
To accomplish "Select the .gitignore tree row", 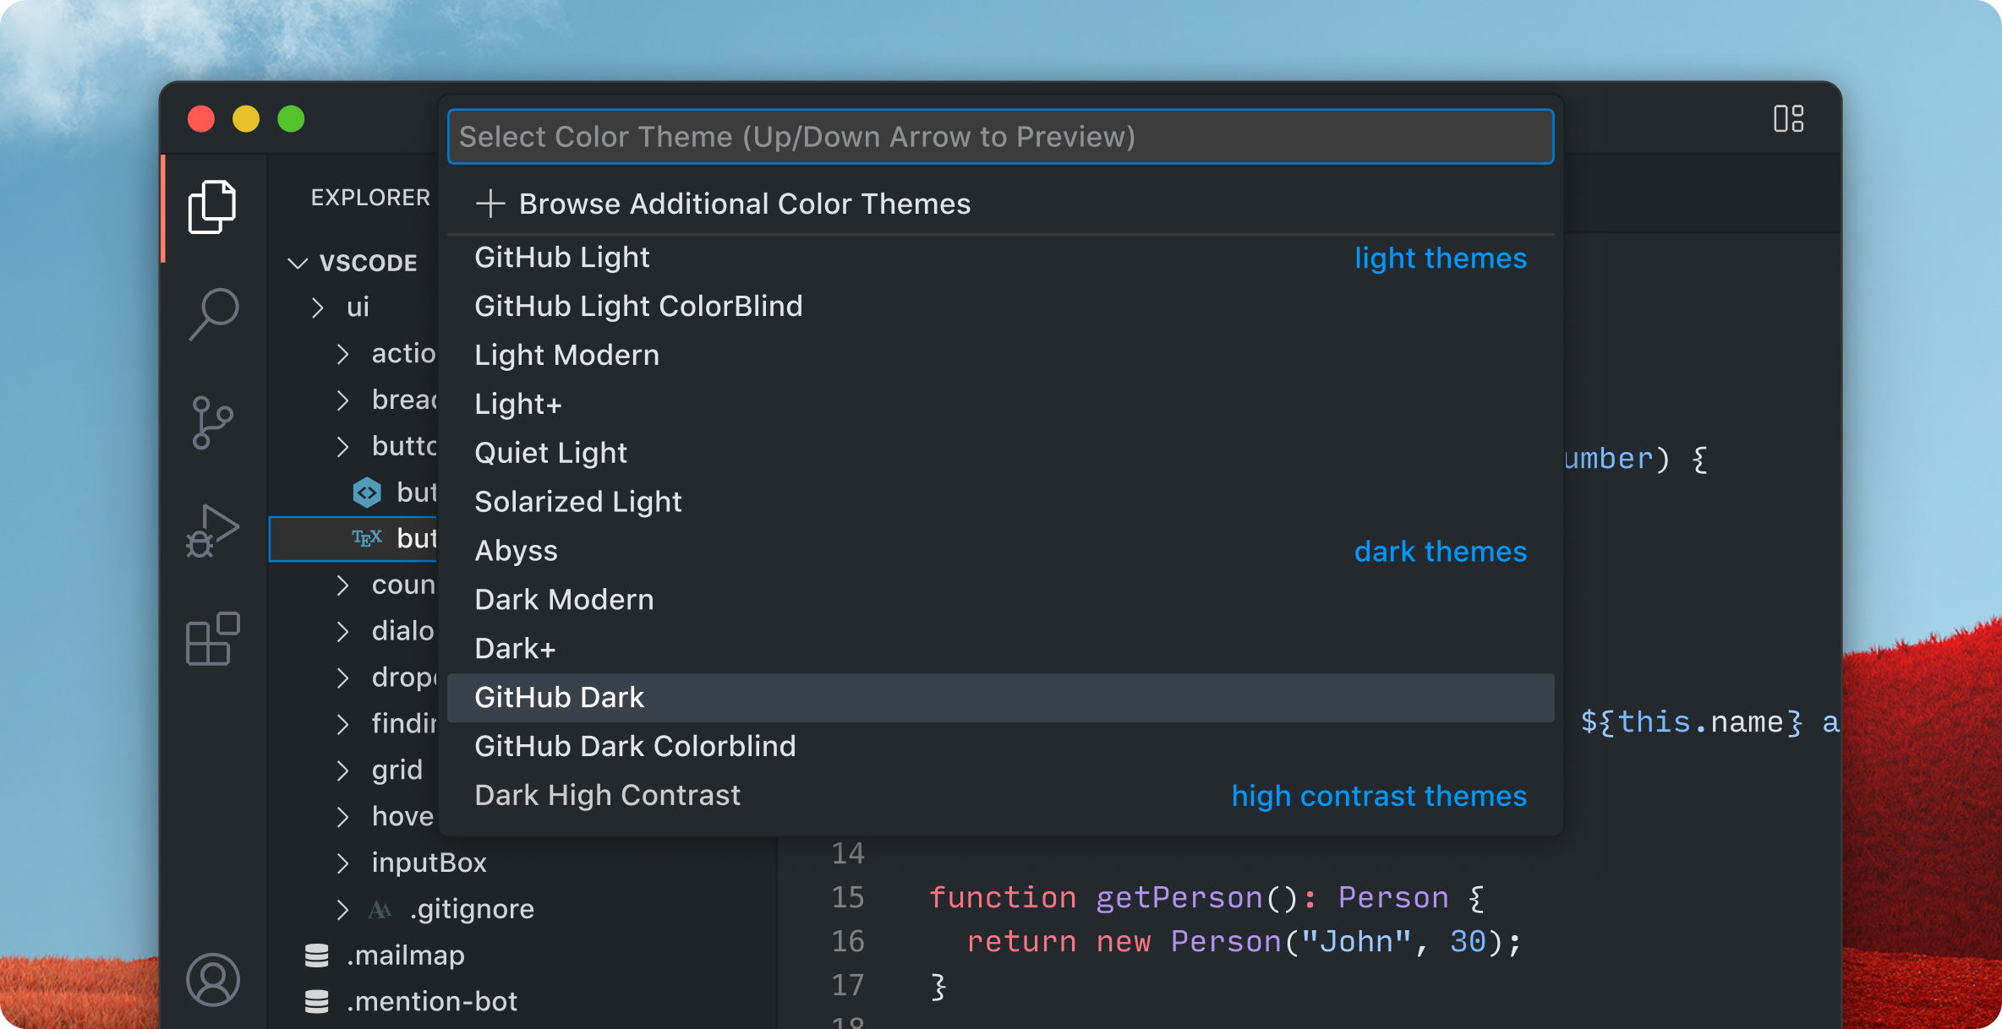I will click(x=522, y=909).
